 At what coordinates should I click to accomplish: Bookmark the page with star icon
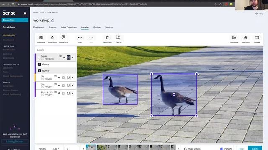(x=220, y=4)
